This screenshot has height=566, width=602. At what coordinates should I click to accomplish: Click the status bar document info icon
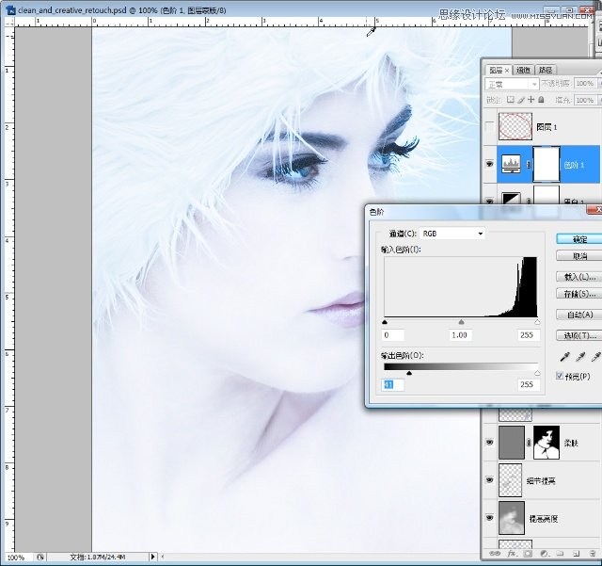click(x=40, y=557)
